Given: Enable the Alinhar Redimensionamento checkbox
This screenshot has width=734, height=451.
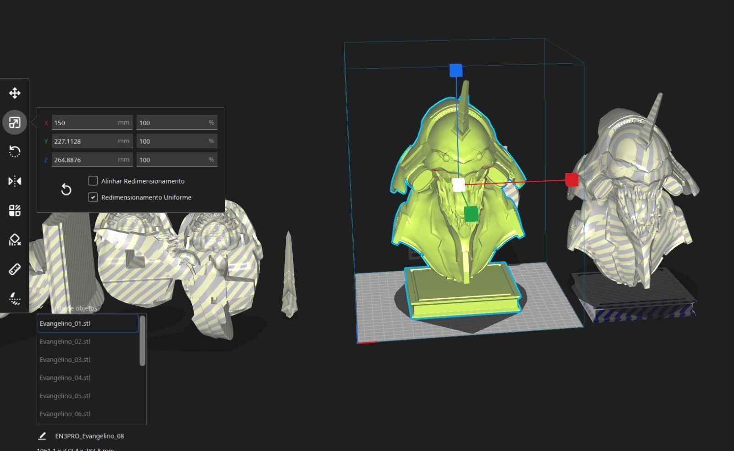Looking at the screenshot, I should pos(93,181).
